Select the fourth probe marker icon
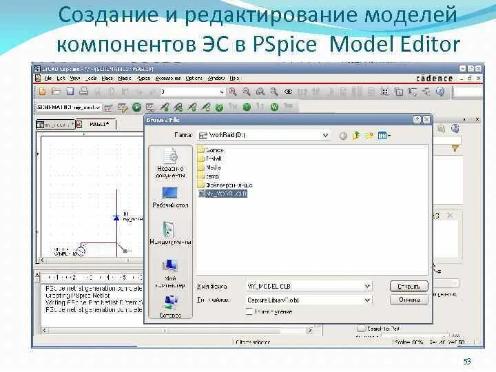Screen dimensions: 496x372 point(205,107)
